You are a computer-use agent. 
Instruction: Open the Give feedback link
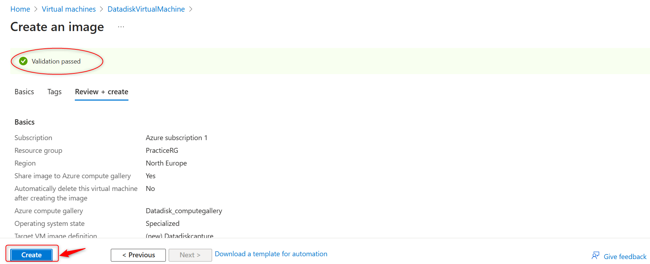click(625, 257)
